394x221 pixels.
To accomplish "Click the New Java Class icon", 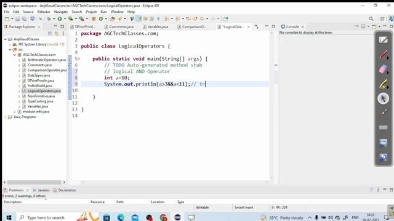I will (101, 19).
